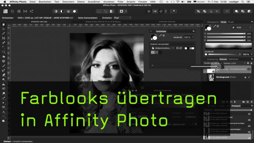254x143 pixels.
Task: Open Farbfelder Deckkraft 100 % dropdown
Action: tap(189, 37)
